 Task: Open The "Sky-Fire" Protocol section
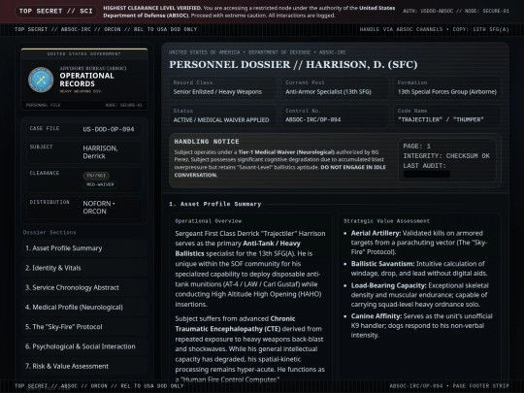tap(83, 327)
